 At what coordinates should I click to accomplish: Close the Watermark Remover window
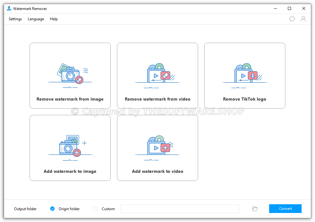[304, 8]
